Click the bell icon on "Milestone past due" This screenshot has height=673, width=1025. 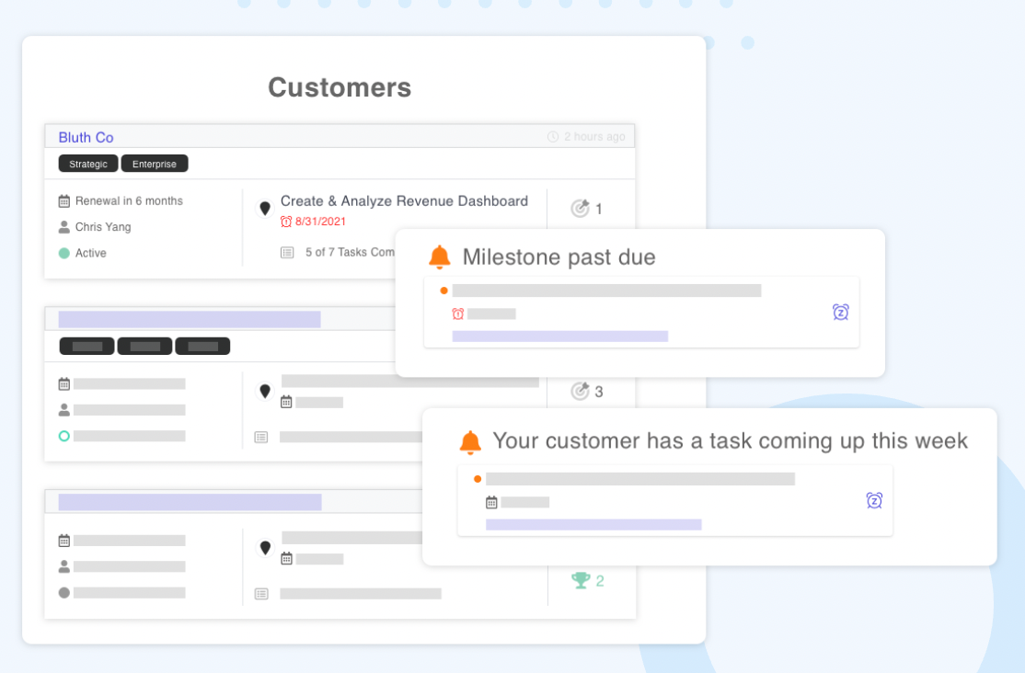[x=440, y=257]
